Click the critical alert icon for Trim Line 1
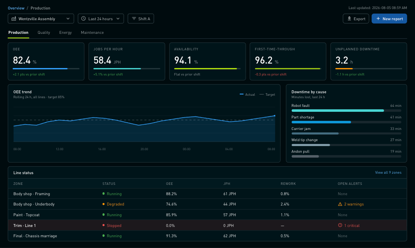 (x=340, y=225)
